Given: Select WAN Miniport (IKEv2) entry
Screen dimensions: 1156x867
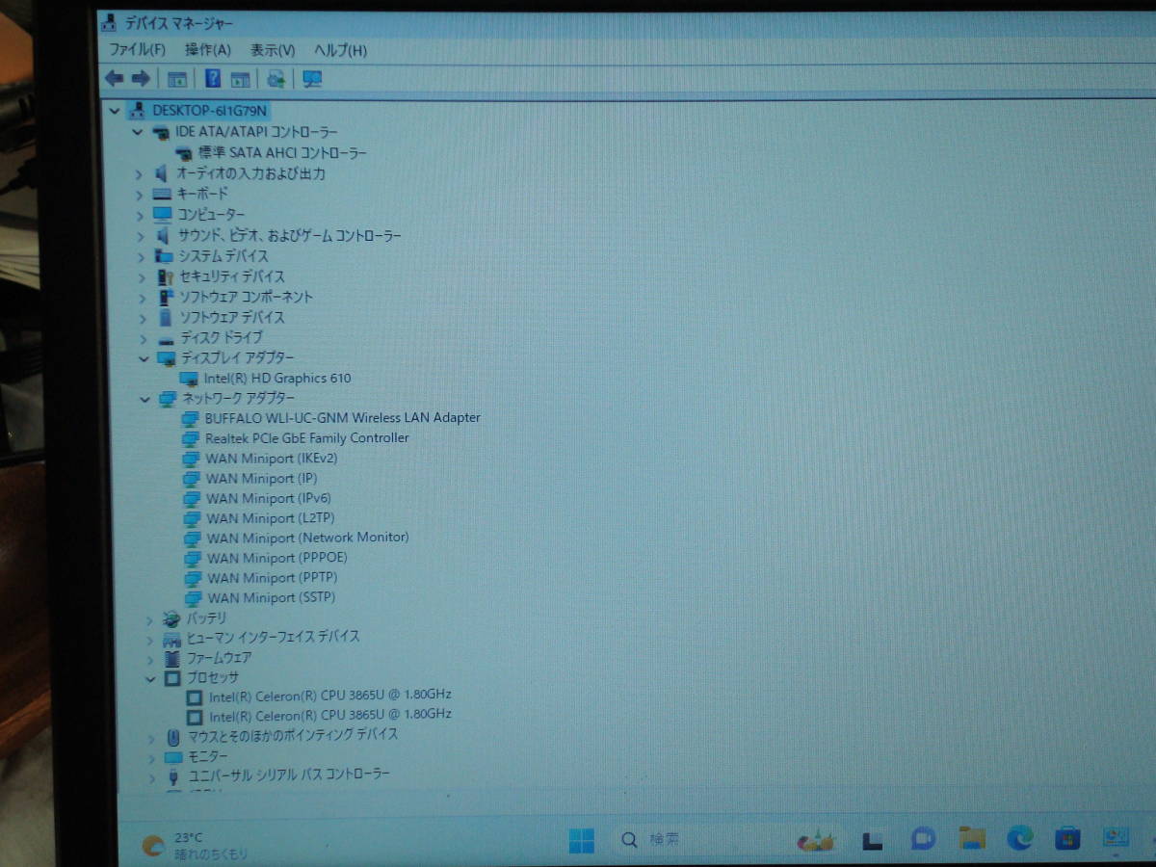Looking at the screenshot, I should point(272,459).
